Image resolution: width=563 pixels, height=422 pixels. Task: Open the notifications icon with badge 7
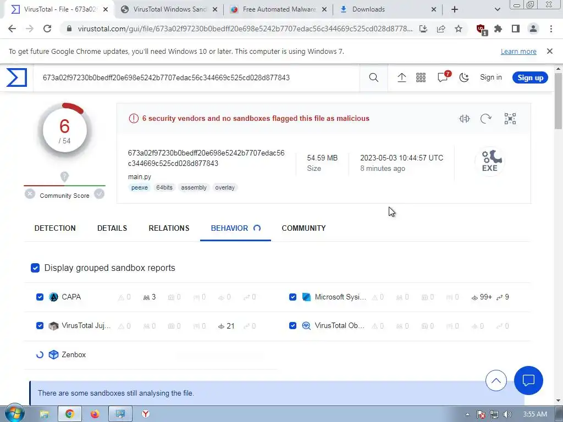443,77
